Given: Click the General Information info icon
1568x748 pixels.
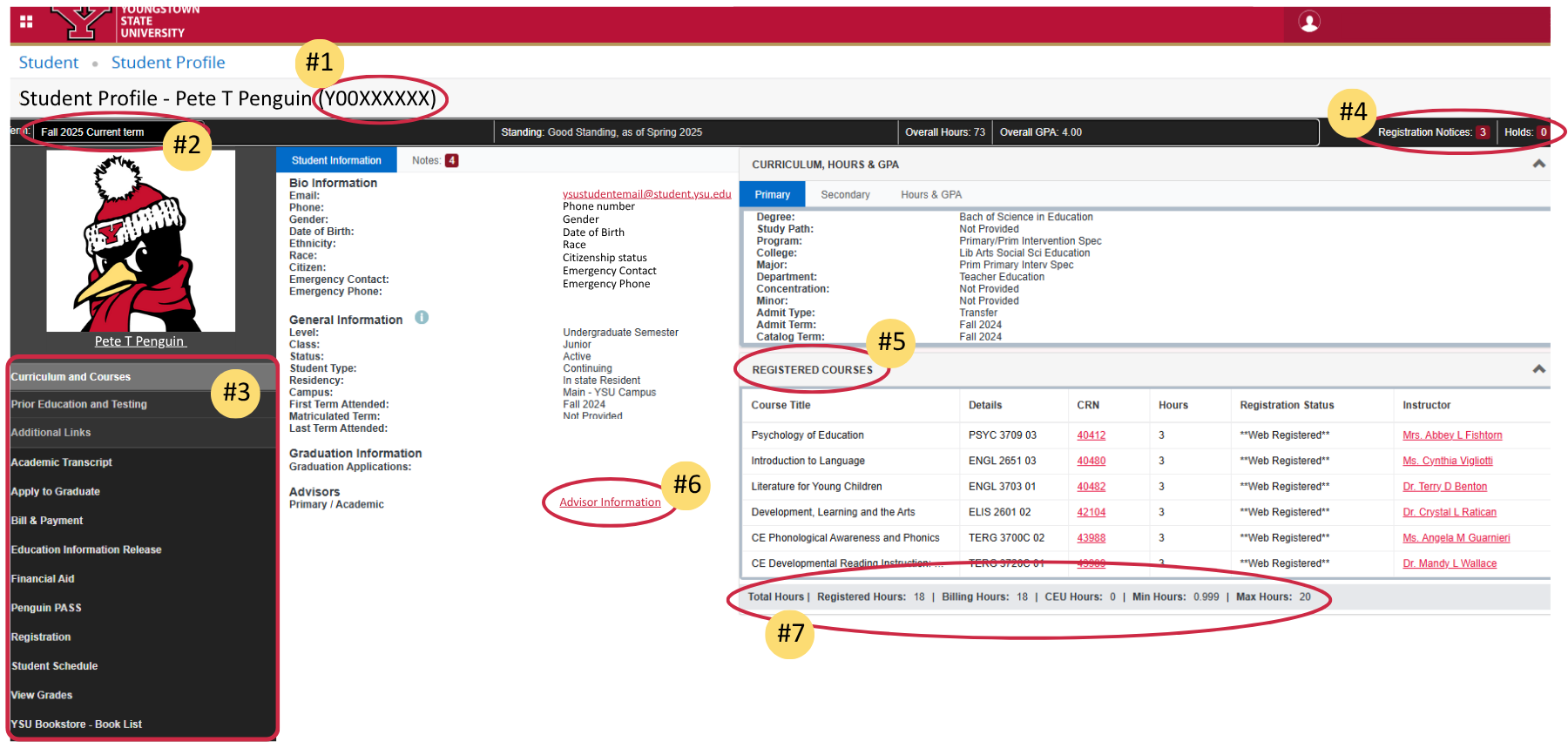Looking at the screenshot, I should pyautogui.click(x=422, y=318).
